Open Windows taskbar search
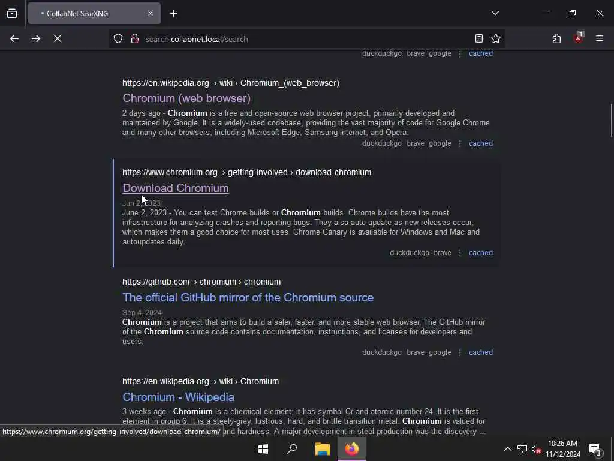 292,449
